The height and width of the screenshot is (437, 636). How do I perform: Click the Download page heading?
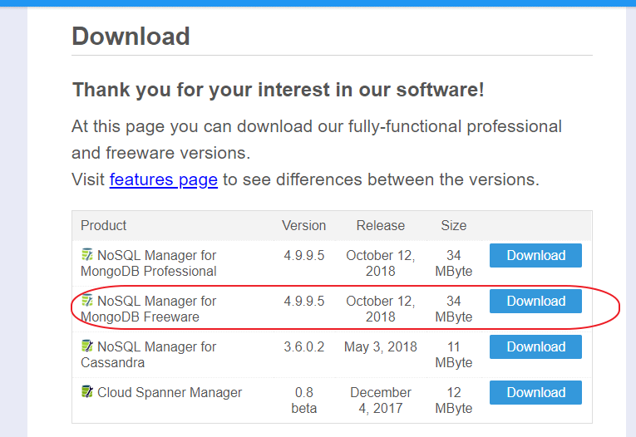tap(131, 37)
